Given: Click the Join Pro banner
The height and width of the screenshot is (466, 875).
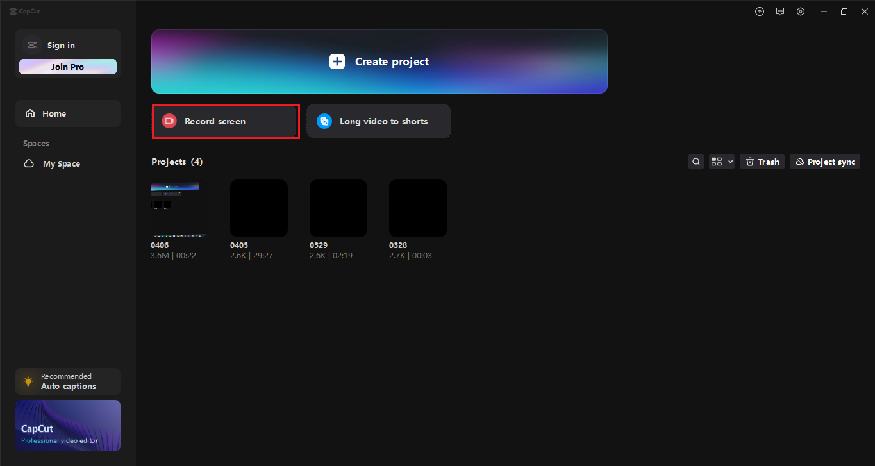Looking at the screenshot, I should click(67, 66).
